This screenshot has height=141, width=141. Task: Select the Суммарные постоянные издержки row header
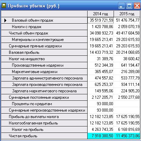click(44, 97)
